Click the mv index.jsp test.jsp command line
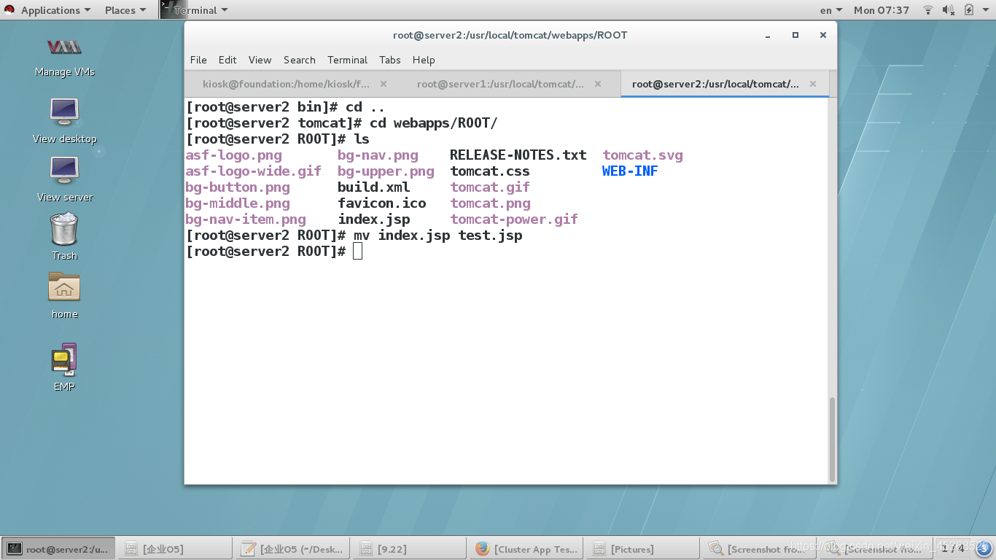The width and height of the screenshot is (996, 560). (437, 236)
